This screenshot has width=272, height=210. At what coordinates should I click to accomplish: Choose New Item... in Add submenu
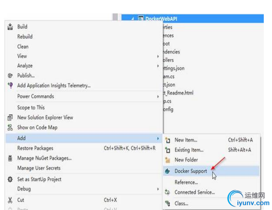point(211,140)
